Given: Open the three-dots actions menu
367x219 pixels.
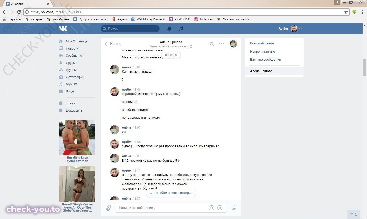Looking at the screenshot, I should point(221,44).
